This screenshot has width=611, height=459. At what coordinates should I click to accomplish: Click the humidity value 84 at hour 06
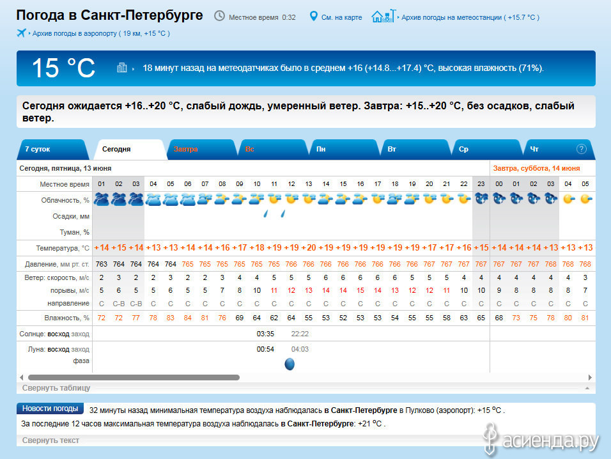[x=188, y=318]
